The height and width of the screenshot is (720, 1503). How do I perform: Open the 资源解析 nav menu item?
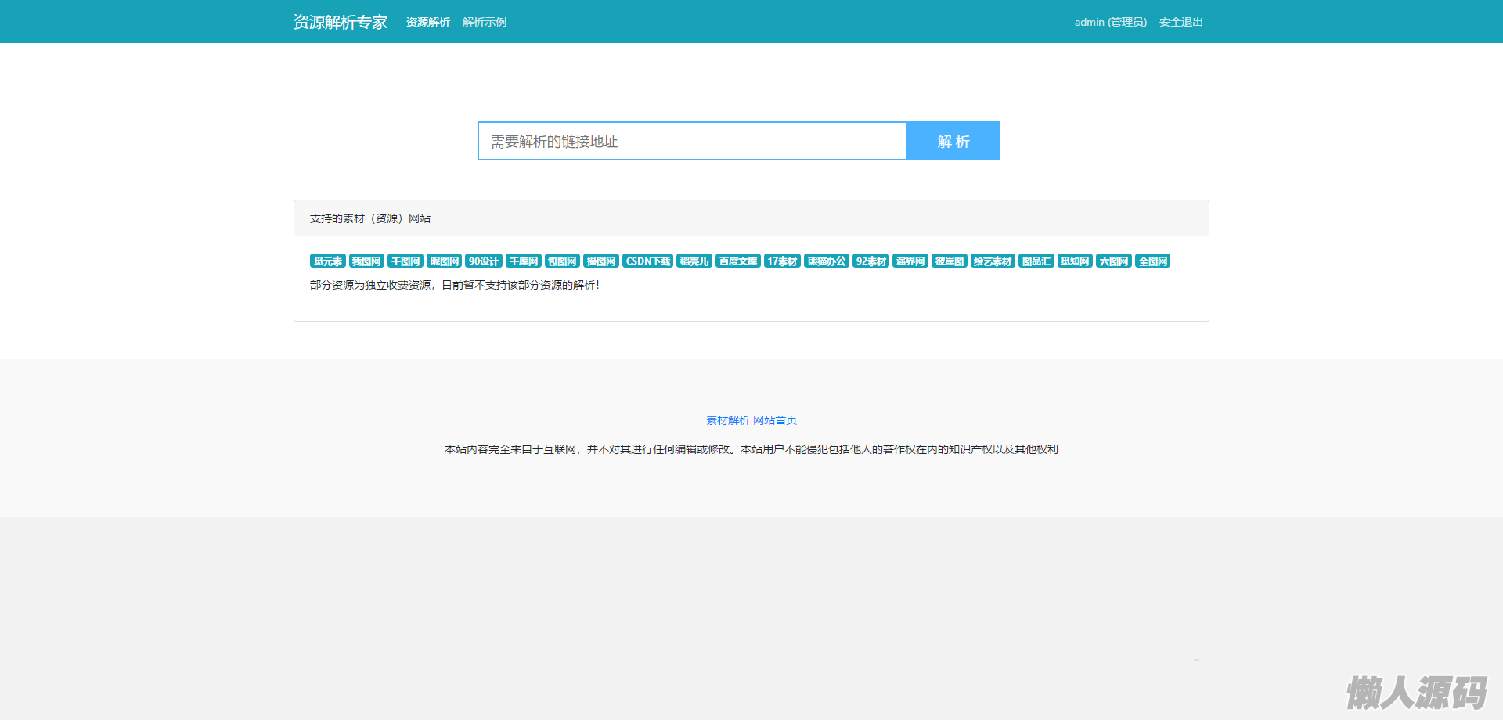[x=427, y=22]
